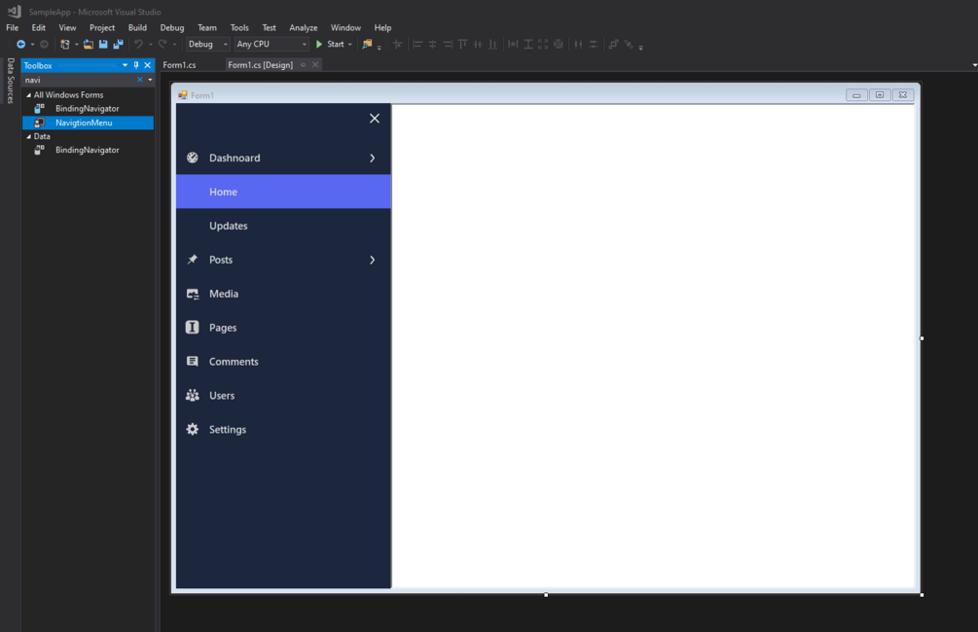Switch to the Form1.cs code tab
Viewport: 978px width, 632px height.
(180, 65)
